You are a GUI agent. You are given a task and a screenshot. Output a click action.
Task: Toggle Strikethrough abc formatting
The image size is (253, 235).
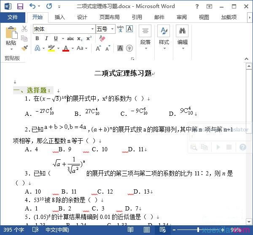pos(70,38)
